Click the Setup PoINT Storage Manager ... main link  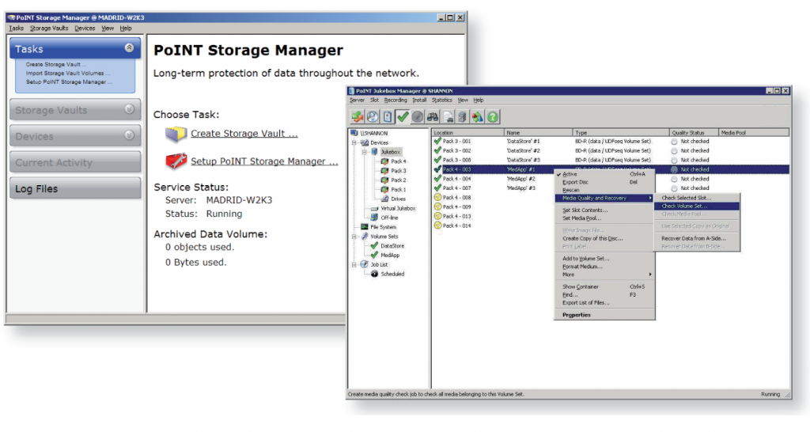pyautogui.click(x=264, y=161)
